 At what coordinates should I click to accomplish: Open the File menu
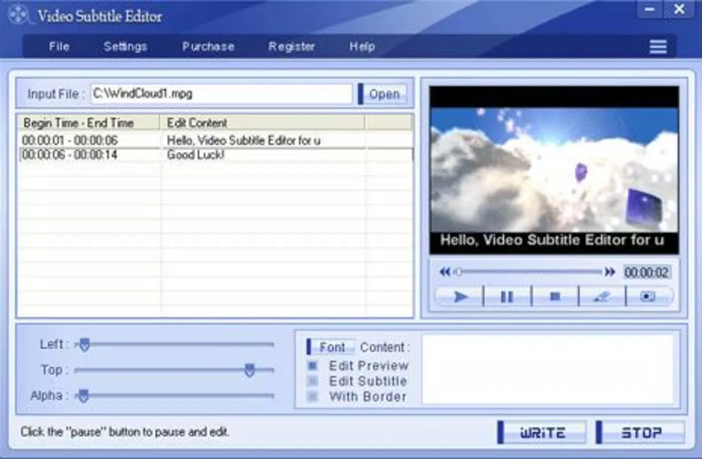pos(59,46)
